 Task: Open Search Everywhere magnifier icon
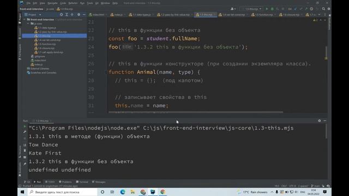click(323, 9)
